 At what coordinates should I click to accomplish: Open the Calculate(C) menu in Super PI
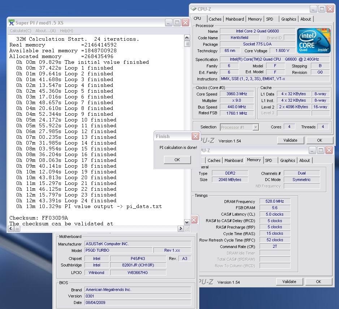21,31
